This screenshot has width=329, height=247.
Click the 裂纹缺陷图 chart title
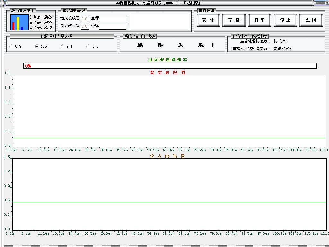pyautogui.click(x=168, y=72)
